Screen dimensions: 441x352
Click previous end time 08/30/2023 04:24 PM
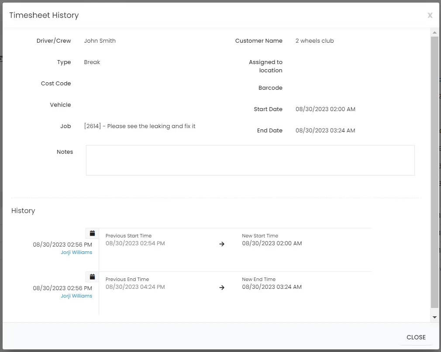135,287
